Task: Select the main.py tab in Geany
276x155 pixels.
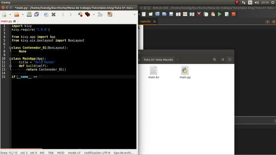Action: click(x=6, y=21)
